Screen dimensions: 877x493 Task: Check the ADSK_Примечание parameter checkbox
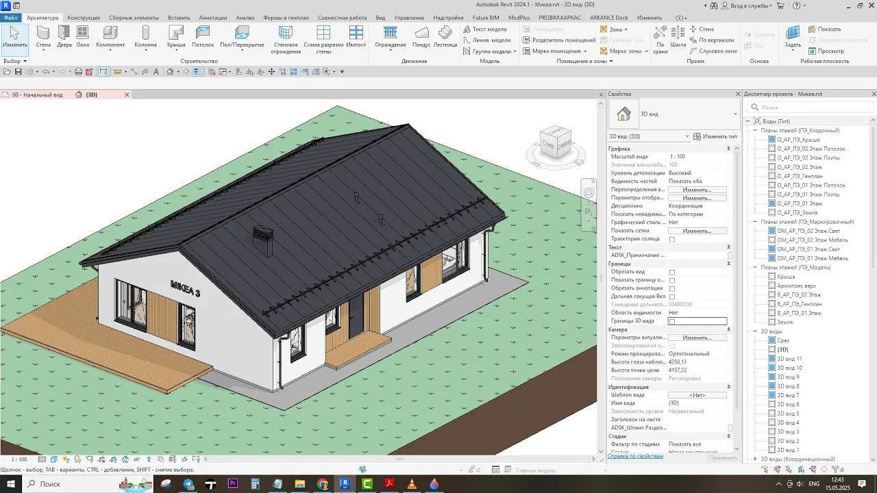(730, 255)
